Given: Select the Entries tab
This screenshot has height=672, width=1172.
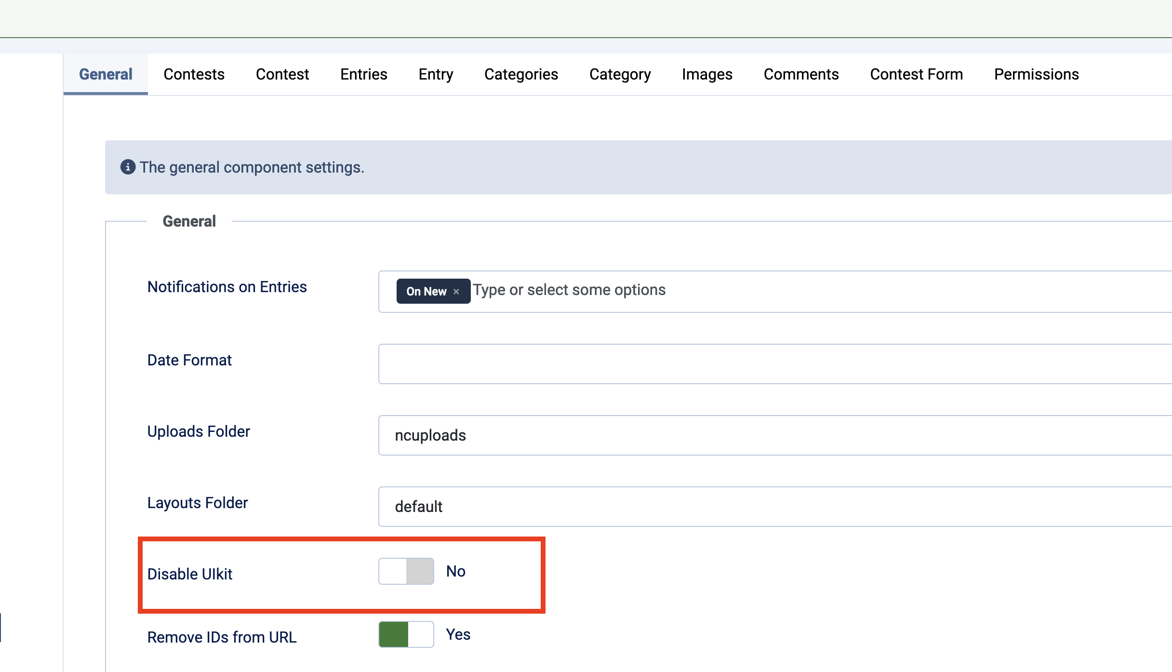Looking at the screenshot, I should [x=364, y=74].
